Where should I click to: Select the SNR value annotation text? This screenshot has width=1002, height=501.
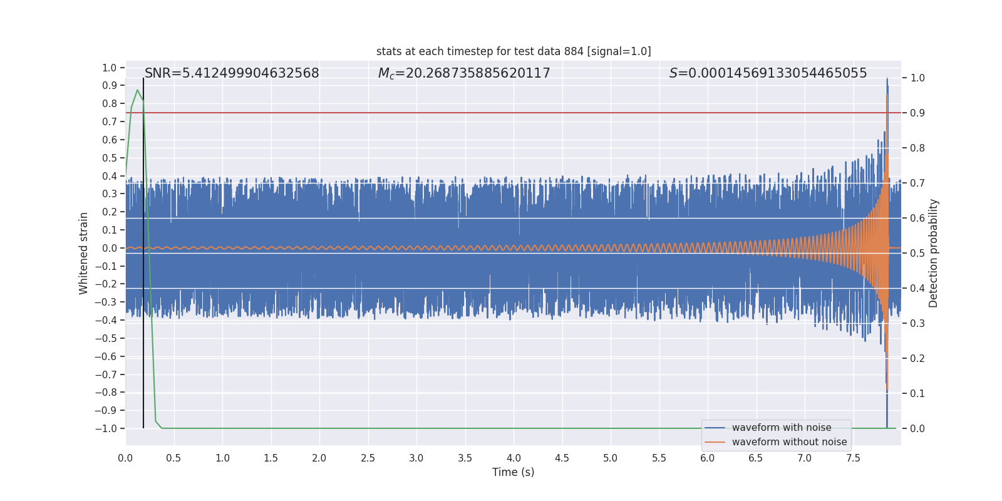point(232,73)
